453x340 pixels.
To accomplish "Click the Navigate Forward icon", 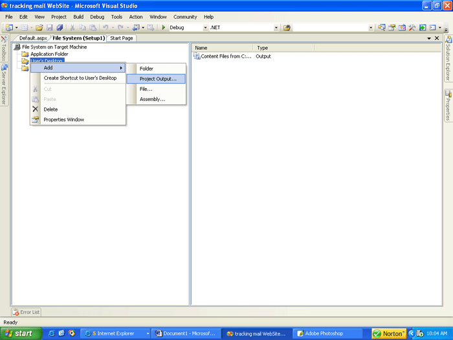I will click(151, 27).
